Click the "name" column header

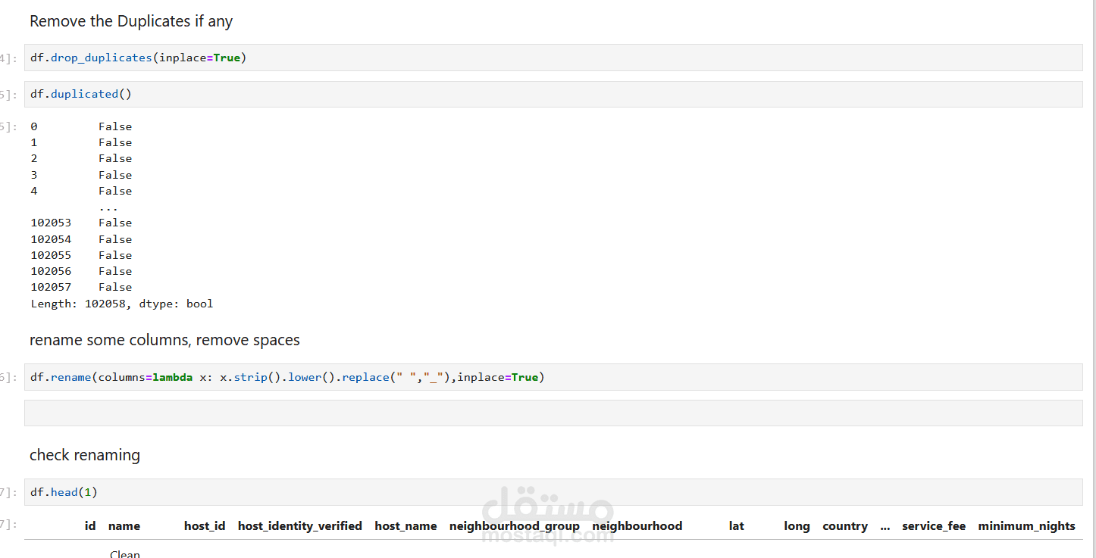(124, 526)
